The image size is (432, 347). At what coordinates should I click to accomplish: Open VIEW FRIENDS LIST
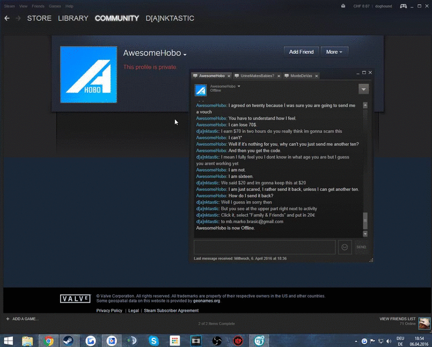pos(397,319)
